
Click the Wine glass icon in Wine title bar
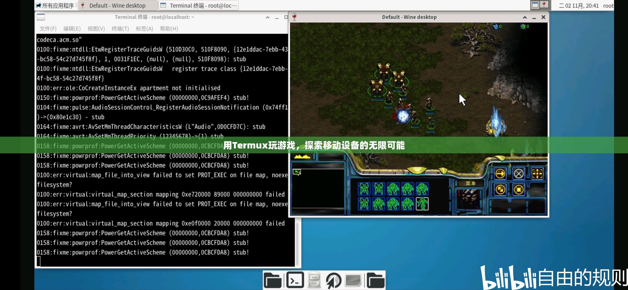pyautogui.click(x=294, y=17)
